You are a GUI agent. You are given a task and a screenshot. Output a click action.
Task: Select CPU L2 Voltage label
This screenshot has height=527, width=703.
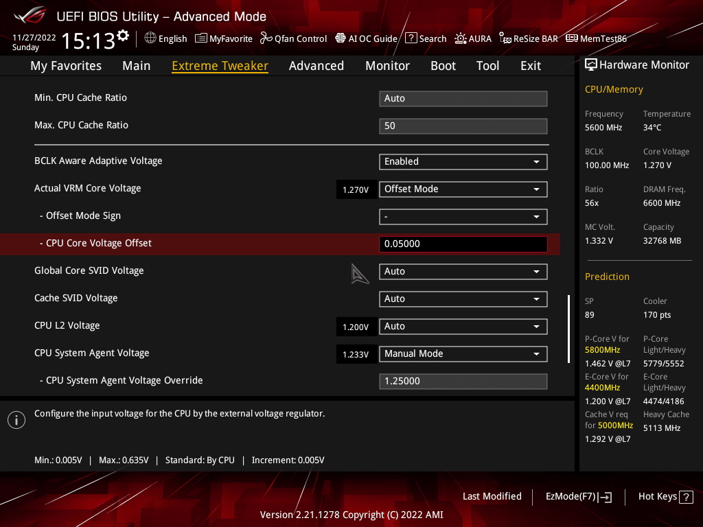click(x=67, y=326)
